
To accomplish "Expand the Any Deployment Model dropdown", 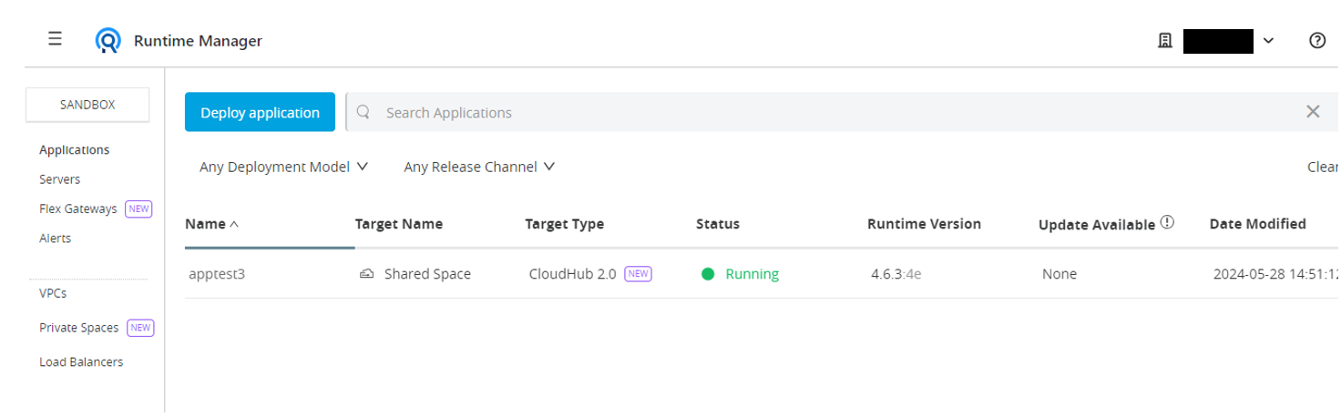I will point(283,167).
